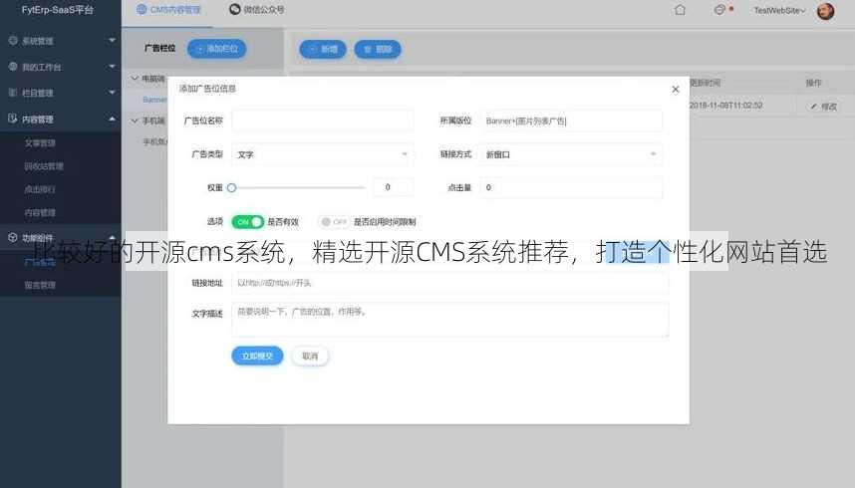This screenshot has height=488, width=855.
Task: Collapse the 内容管理 menu arrow
Action: click(x=112, y=119)
